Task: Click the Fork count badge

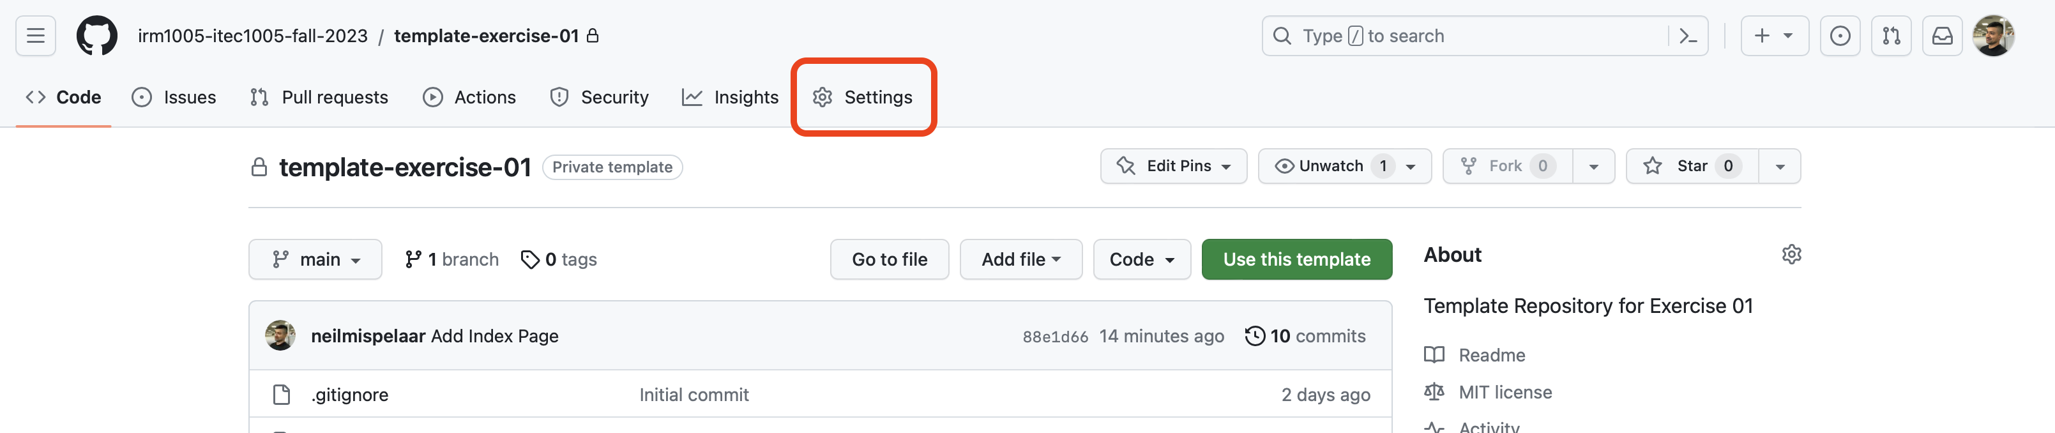Action: pyautogui.click(x=1543, y=166)
